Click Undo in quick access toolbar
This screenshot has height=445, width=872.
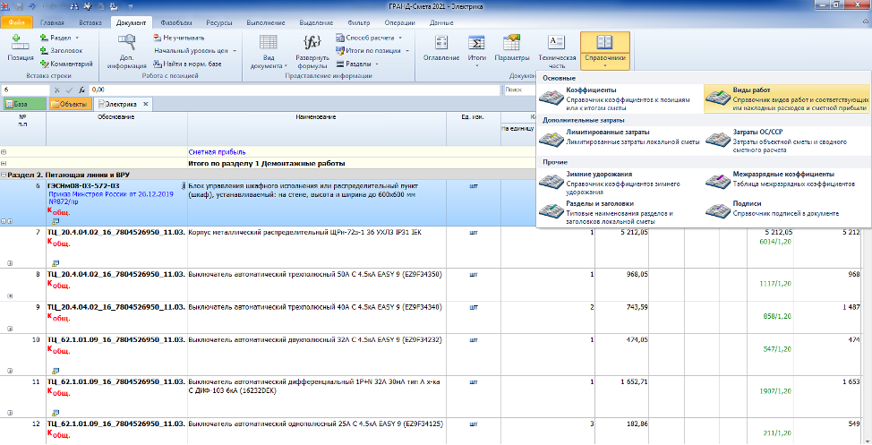(x=32, y=6)
